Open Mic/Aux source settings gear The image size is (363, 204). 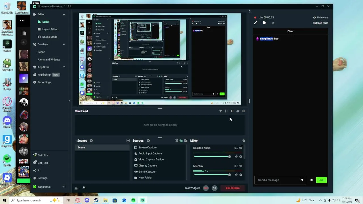click(241, 175)
